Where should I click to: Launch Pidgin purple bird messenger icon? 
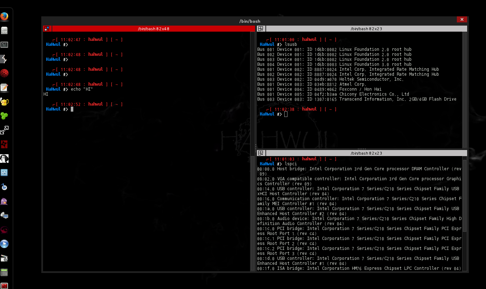4,201
